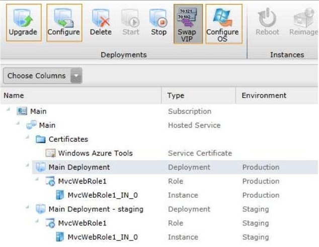Click the Windows Azure Tools certificate icon
The width and height of the screenshot is (319, 247).
click(50, 153)
